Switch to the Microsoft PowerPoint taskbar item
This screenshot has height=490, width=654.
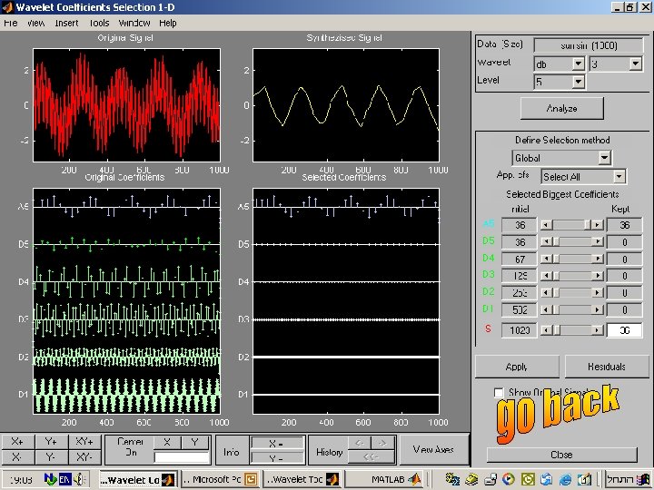click(220, 480)
